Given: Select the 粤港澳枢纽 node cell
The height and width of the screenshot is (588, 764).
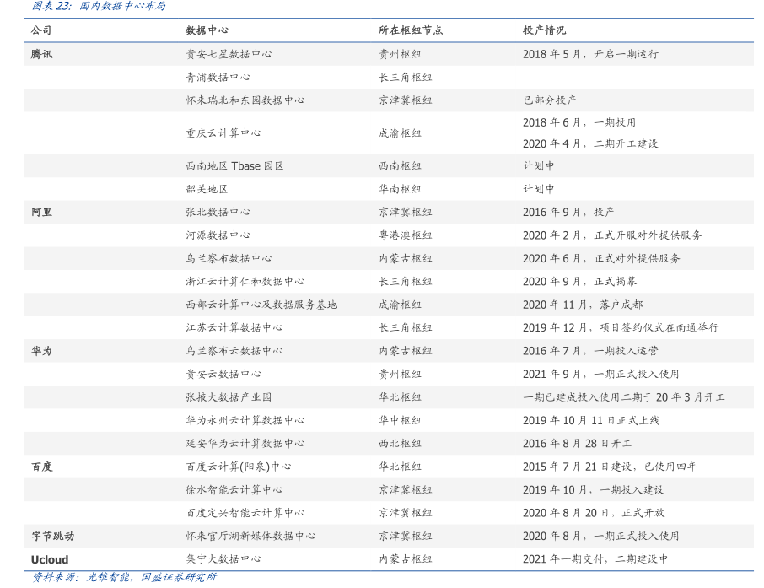Looking at the screenshot, I should coord(405,235).
